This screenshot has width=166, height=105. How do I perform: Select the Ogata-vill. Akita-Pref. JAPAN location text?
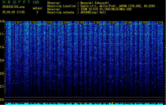(118, 6)
